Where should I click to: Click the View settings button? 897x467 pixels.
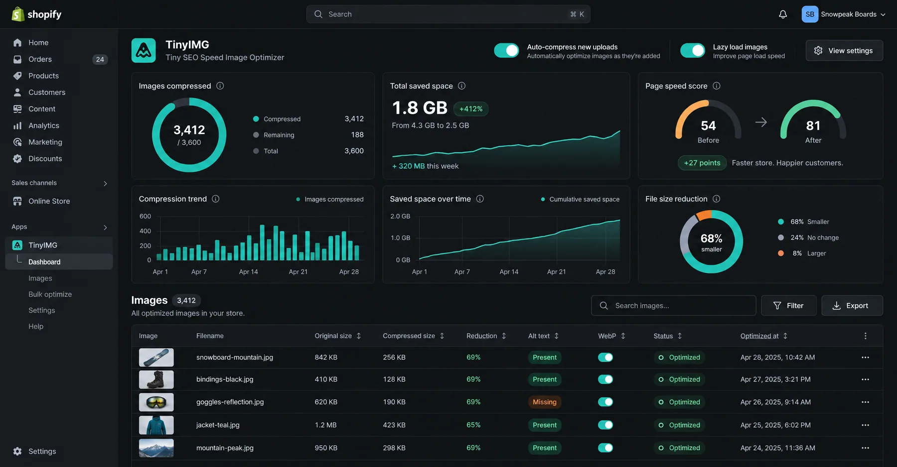[844, 50]
